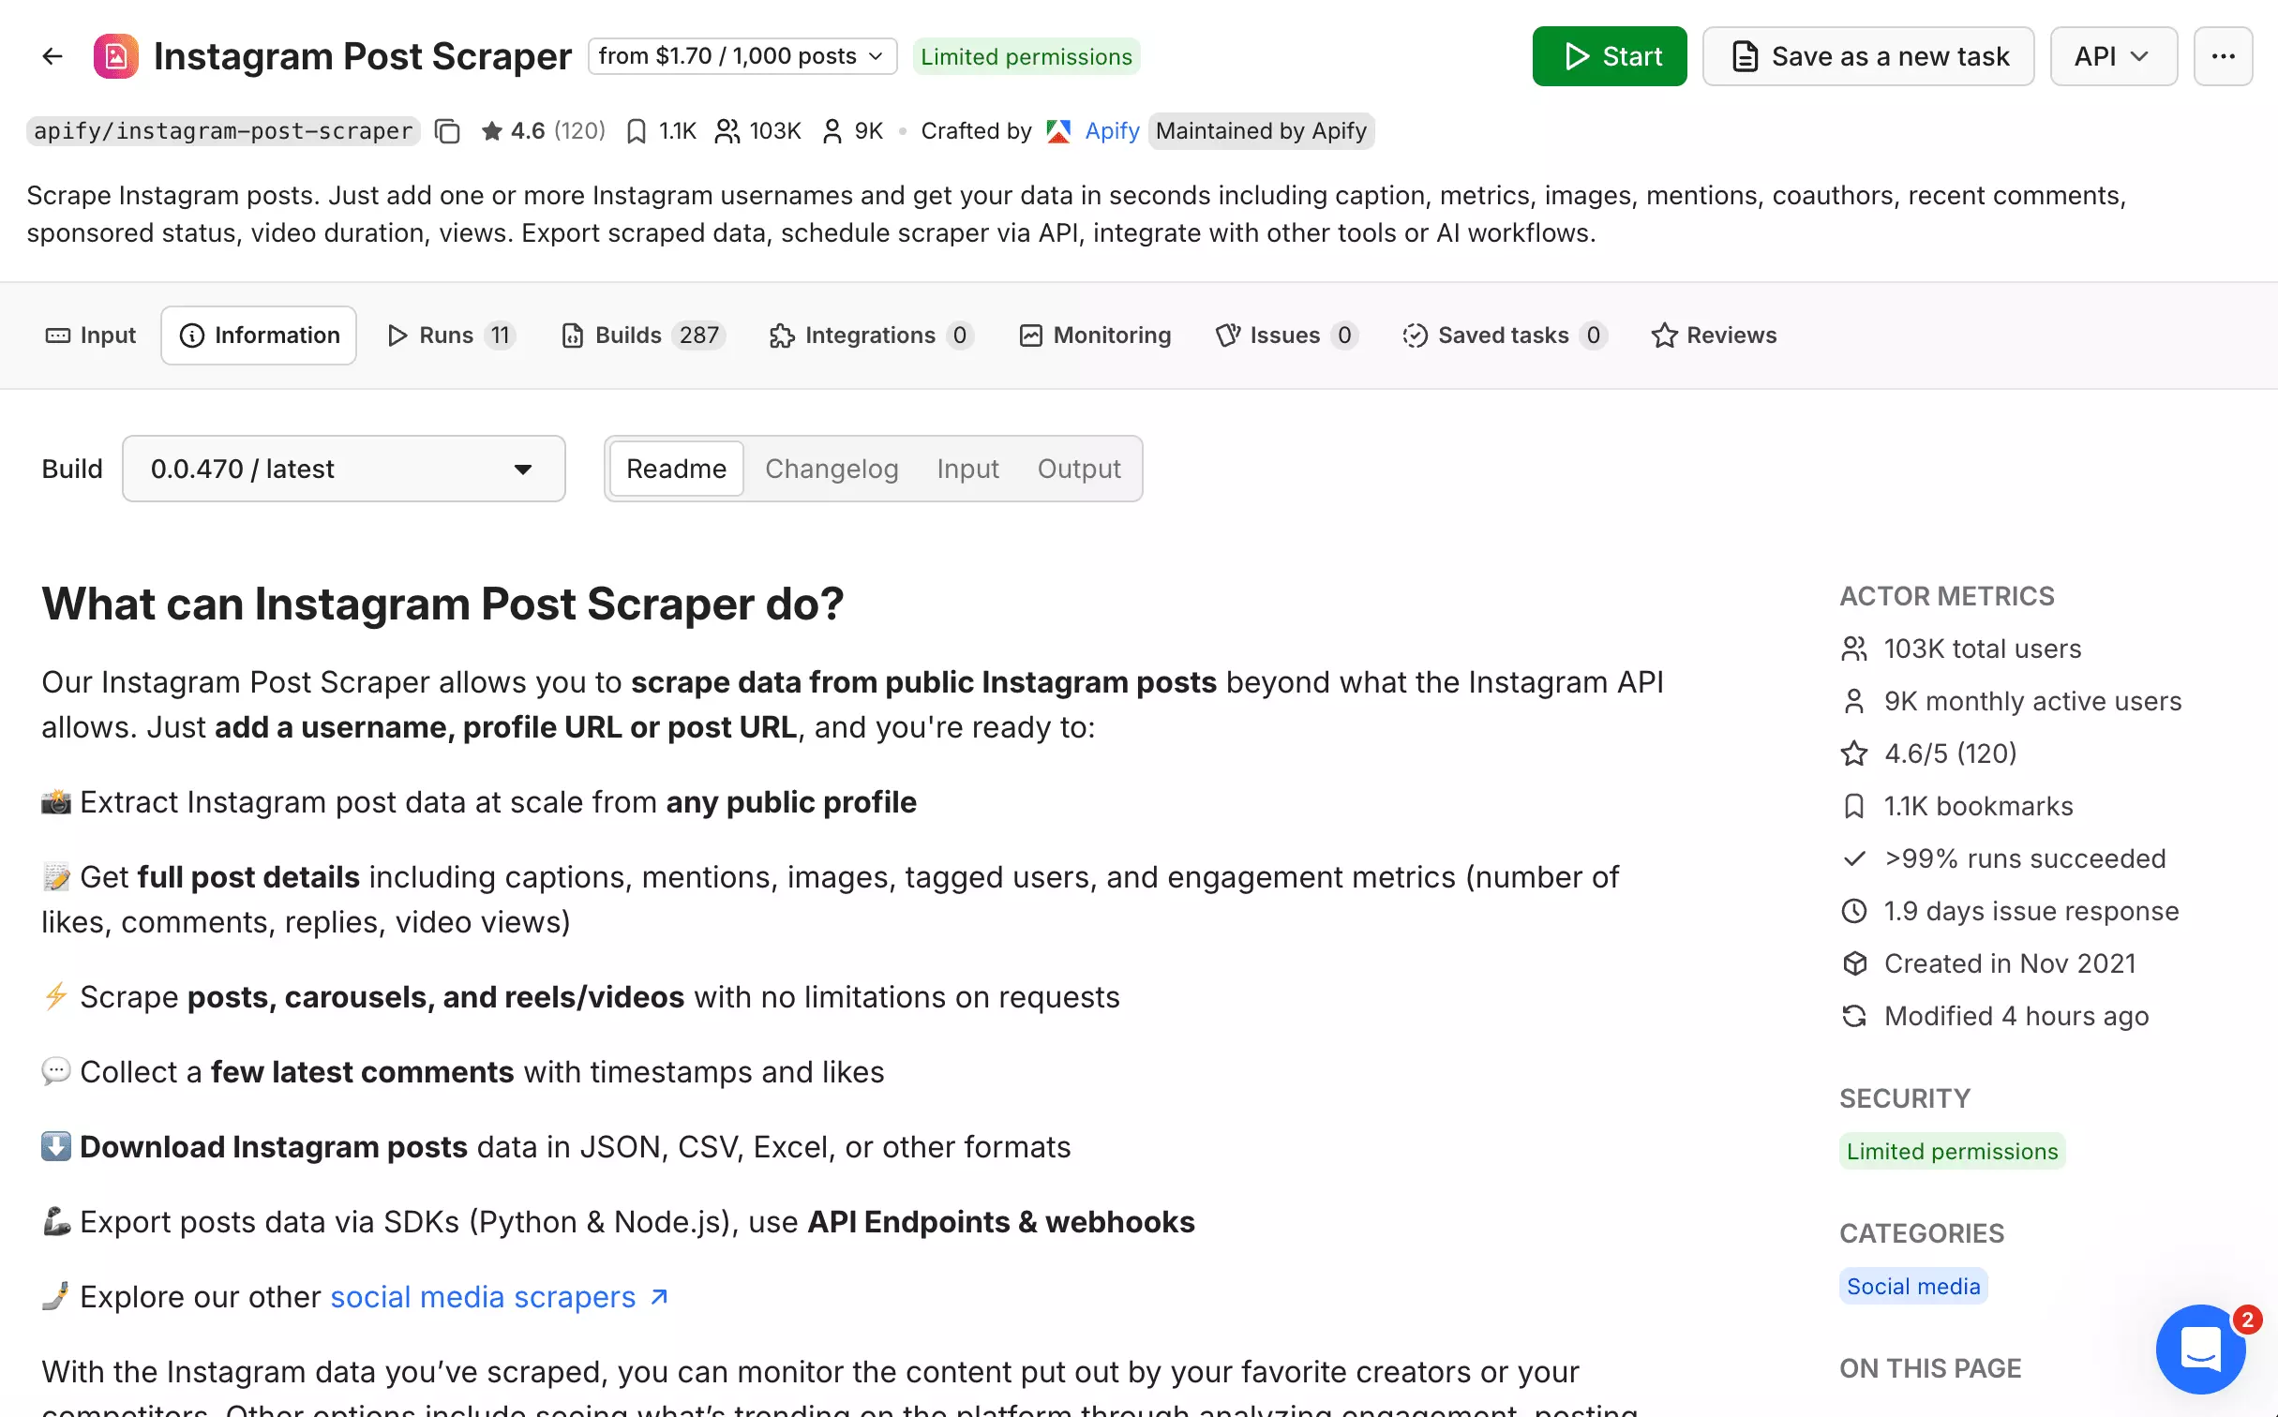This screenshot has height=1417, width=2278.
Task: Go back with the left arrow icon
Action: click(52, 56)
